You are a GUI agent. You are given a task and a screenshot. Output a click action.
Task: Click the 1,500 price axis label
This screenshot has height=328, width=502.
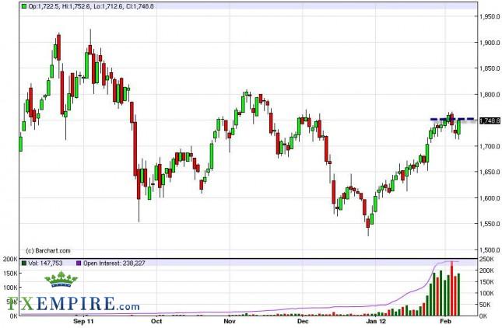point(488,249)
